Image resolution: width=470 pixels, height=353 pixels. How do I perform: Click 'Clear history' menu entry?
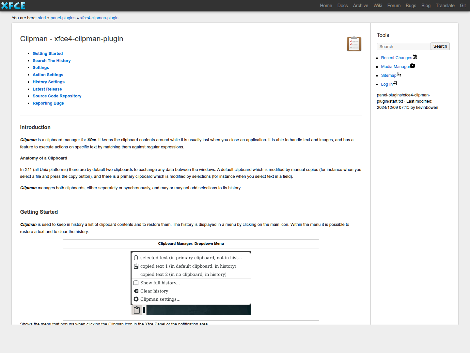(x=191, y=291)
